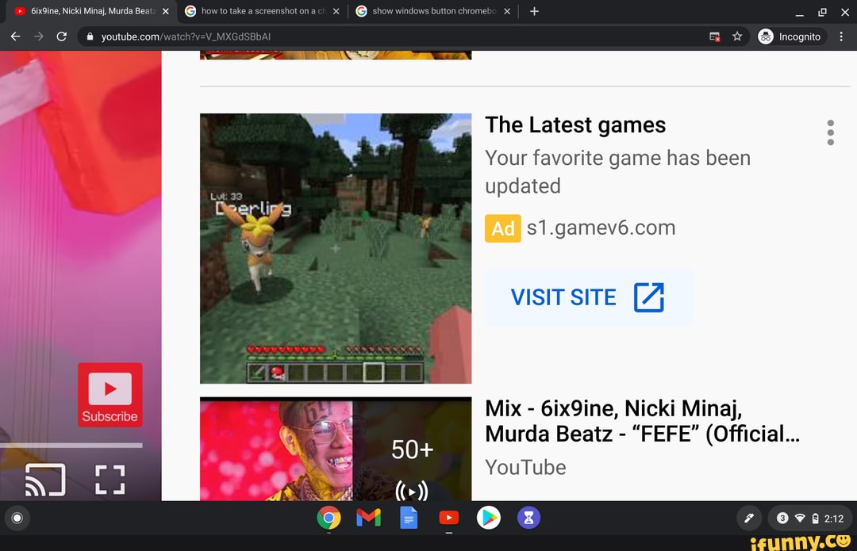857x551 pixels.
Task: Launch Chrome from the shelf
Action: 329,518
